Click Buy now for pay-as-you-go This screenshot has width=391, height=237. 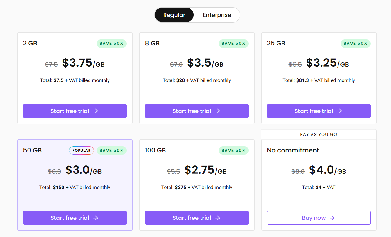click(319, 218)
